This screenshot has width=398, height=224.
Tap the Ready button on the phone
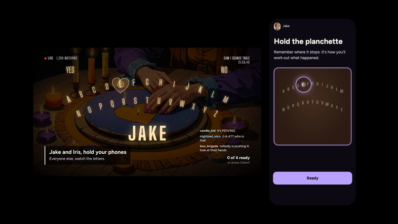click(313, 178)
